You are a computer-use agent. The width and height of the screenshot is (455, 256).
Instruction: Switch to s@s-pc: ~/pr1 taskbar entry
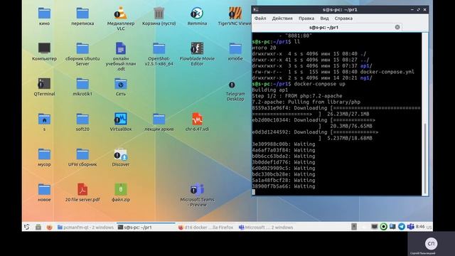coord(146,228)
